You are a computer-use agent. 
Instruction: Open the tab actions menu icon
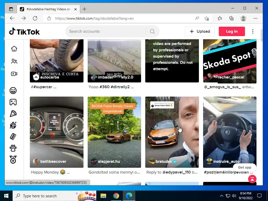click(x=11, y=9)
